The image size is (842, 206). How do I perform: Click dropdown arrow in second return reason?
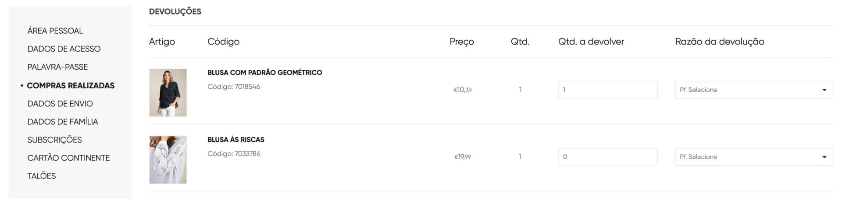pyautogui.click(x=824, y=157)
